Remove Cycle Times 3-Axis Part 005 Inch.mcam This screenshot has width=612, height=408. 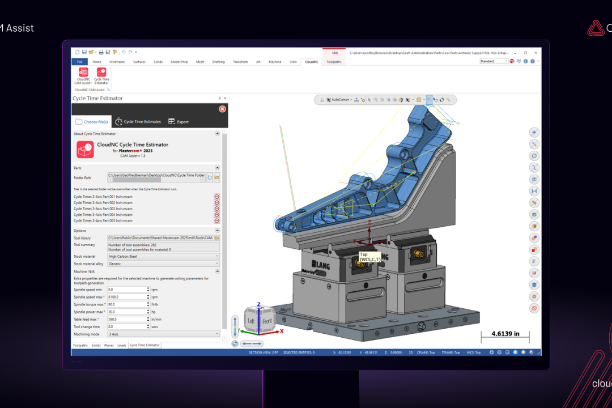(x=216, y=220)
